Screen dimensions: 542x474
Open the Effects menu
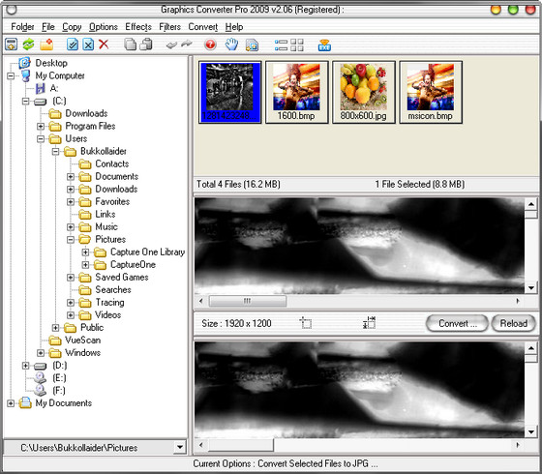tap(138, 27)
